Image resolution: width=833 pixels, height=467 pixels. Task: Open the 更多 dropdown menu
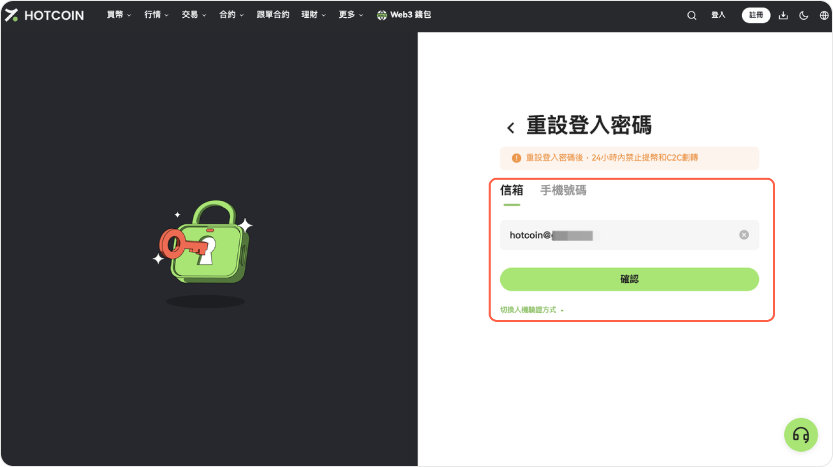350,15
